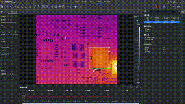Select the underlined active tab in top navigation
185x104 pixels.
pos(99,2)
